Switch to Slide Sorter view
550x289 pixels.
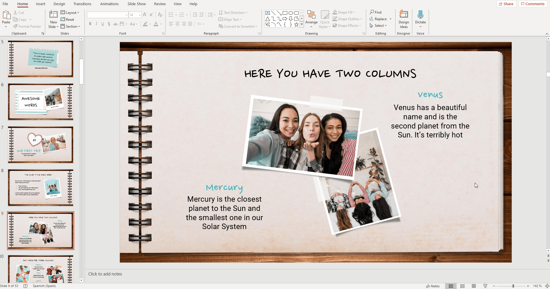(x=462, y=286)
